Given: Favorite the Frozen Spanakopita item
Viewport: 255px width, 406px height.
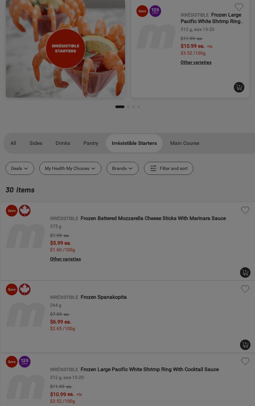Looking at the screenshot, I should tap(245, 289).
